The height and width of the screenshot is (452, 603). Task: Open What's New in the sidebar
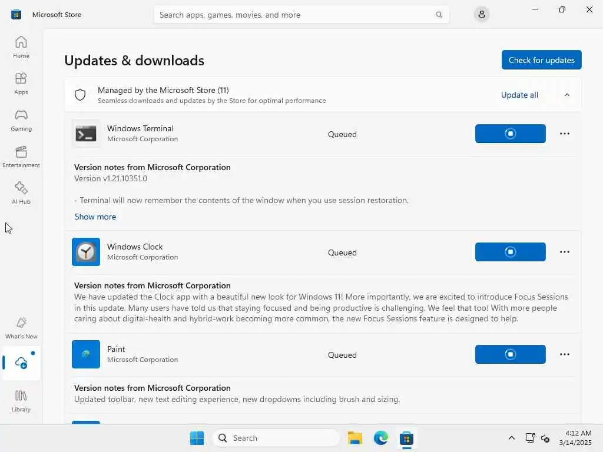click(21, 328)
